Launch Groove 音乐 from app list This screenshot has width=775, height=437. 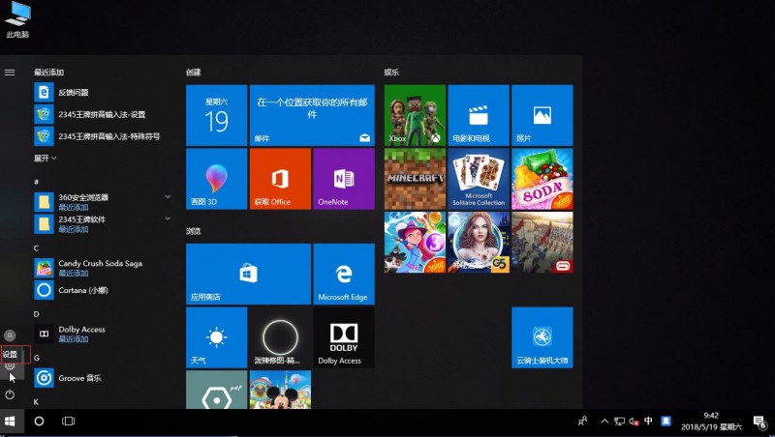[102, 378]
